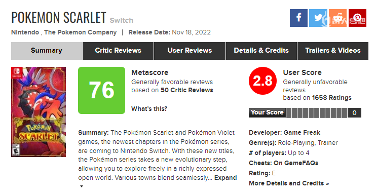Viewport: 376px width, 193px height.
Task: Click the green 76 Metascore box
Action: 101,90
